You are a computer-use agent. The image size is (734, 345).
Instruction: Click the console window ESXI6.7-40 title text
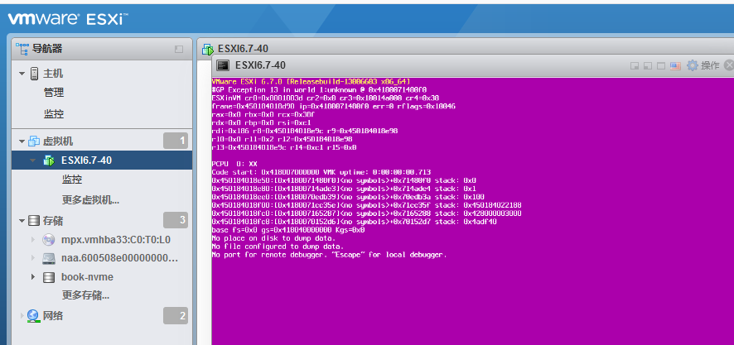click(x=260, y=65)
